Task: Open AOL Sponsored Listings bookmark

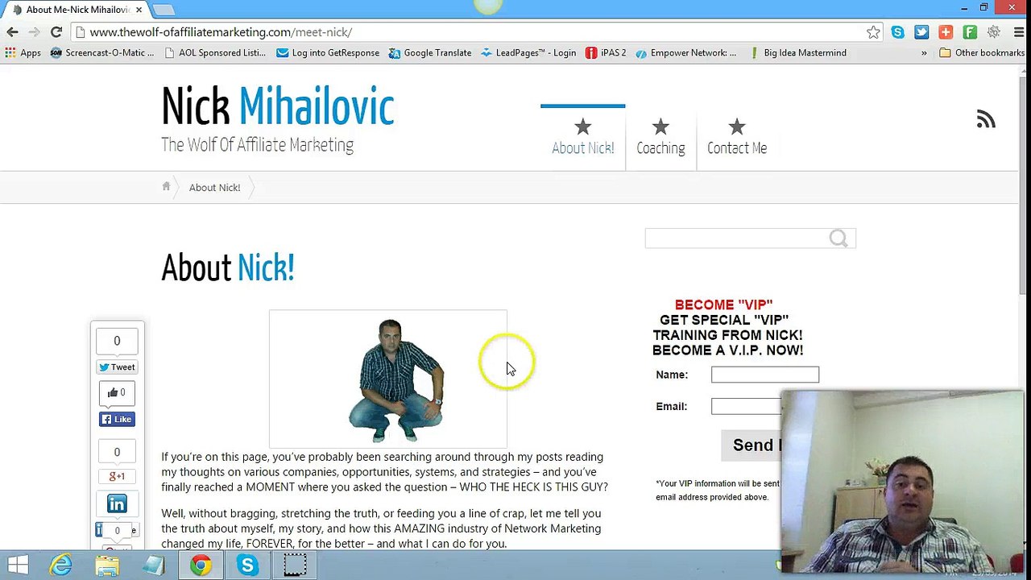Action: coord(215,53)
